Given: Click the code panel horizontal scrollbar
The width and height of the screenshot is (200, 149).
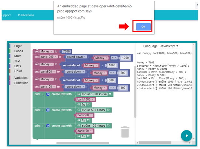Looking at the screenshot, I should pos(155,142).
